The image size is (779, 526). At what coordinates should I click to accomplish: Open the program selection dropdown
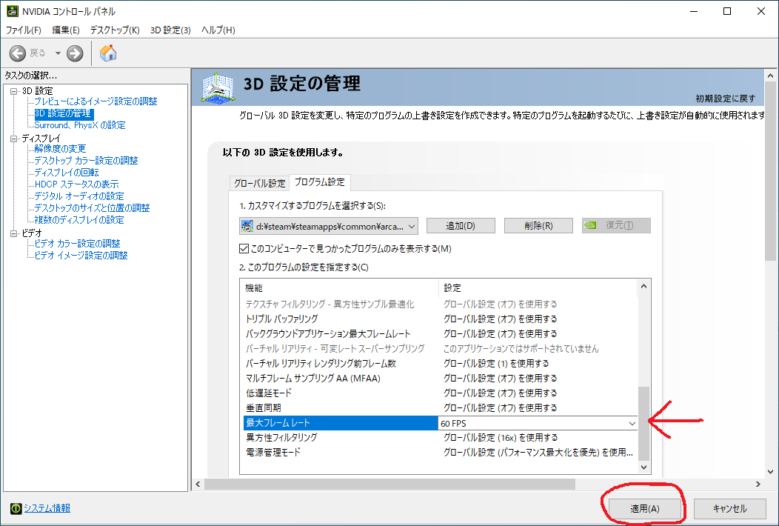pyautogui.click(x=328, y=226)
